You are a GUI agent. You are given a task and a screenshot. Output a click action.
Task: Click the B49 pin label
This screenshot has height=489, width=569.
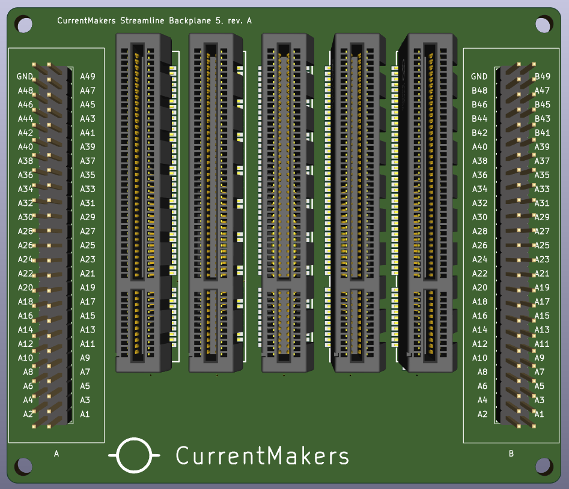pyautogui.click(x=543, y=77)
